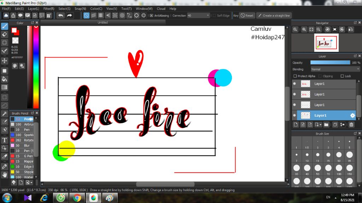Open the Correction value dropdown
This screenshot has width=362, height=203.
click(208, 16)
